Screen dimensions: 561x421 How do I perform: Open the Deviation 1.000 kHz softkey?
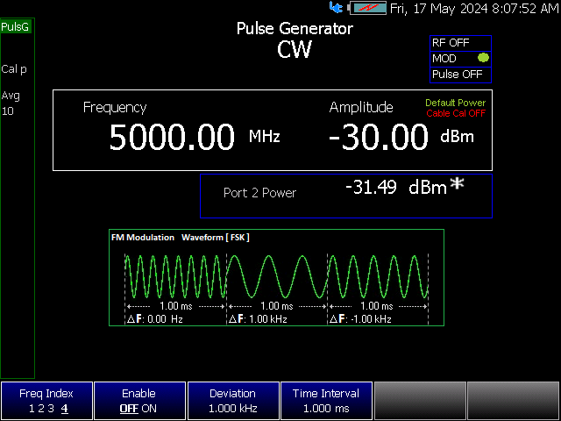pos(233,401)
